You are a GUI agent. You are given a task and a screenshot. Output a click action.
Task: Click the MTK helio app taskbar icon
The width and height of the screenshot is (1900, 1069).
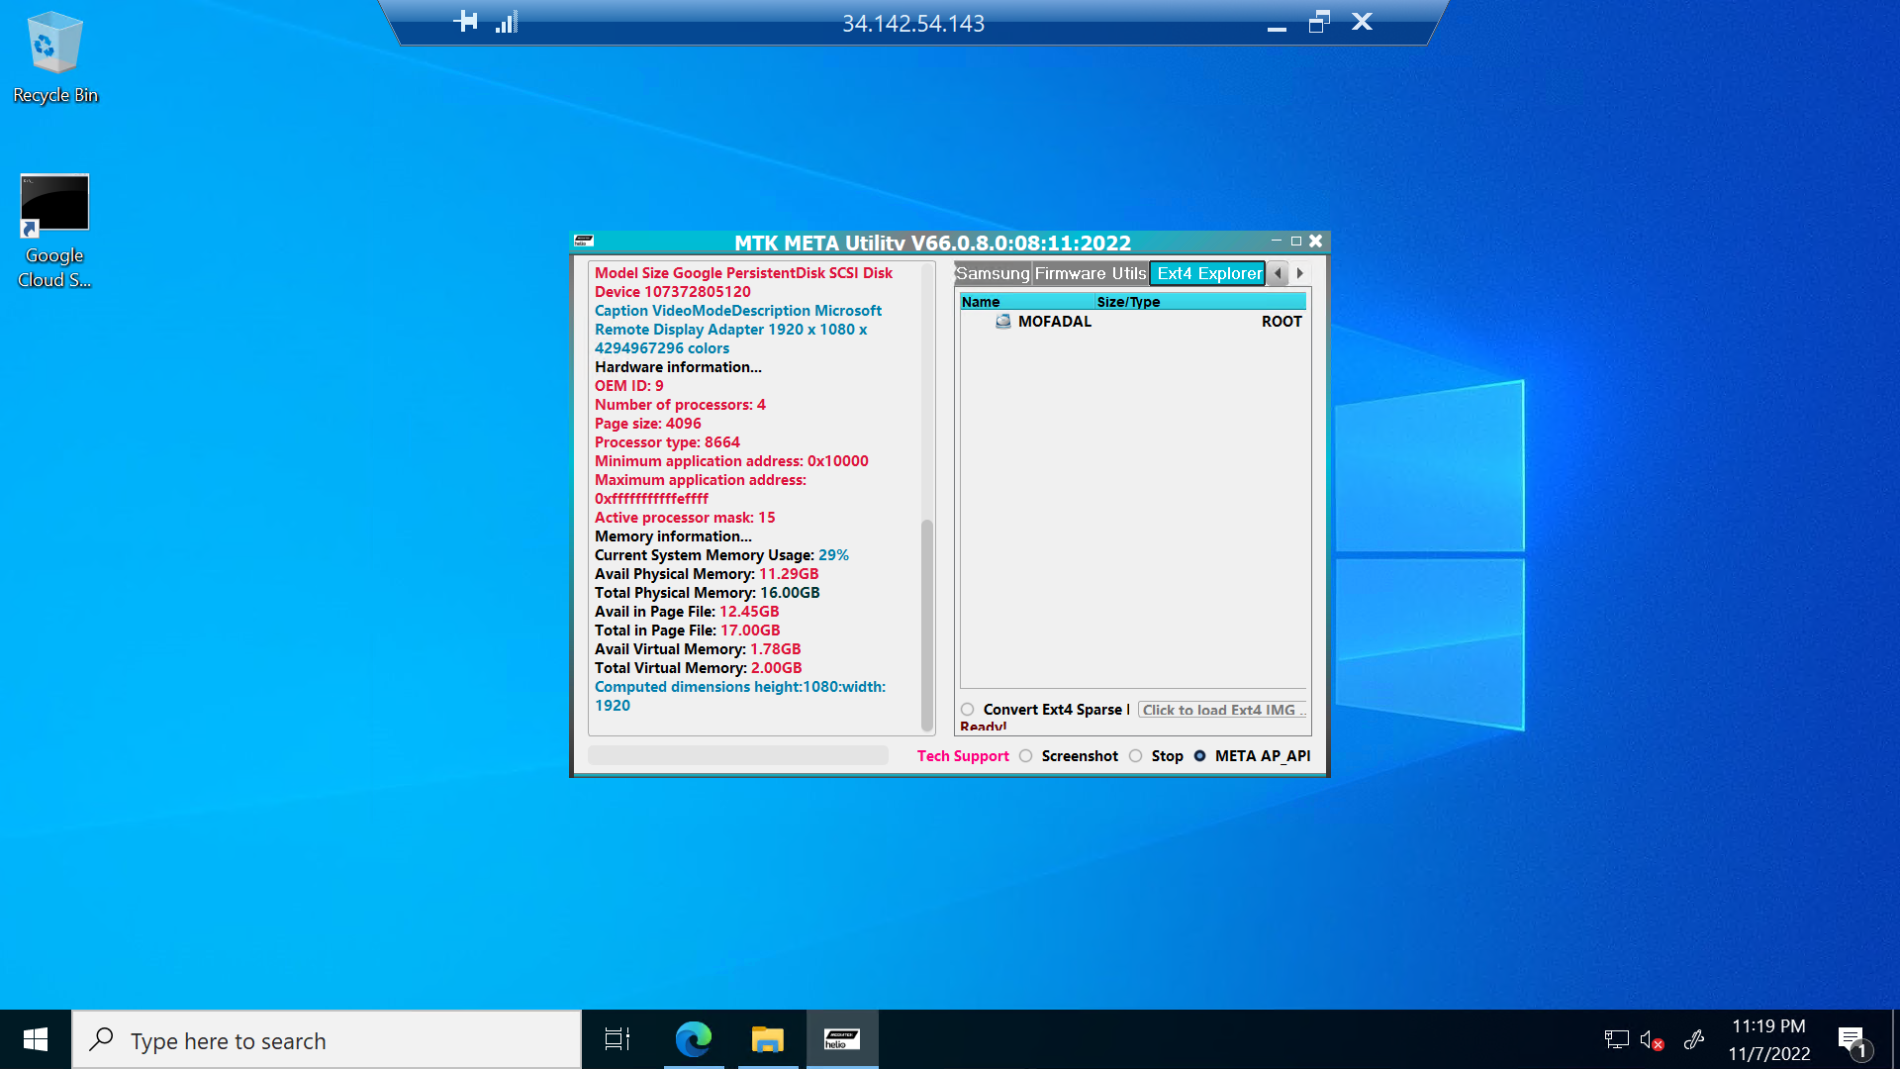click(842, 1039)
